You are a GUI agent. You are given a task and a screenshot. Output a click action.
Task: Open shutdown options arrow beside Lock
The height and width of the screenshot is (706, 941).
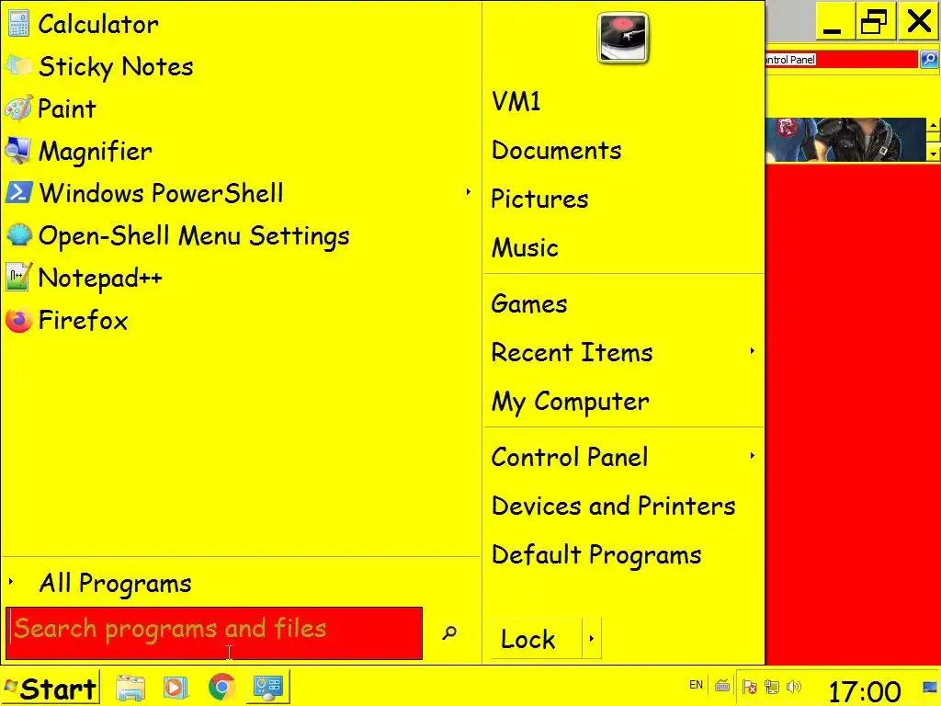point(591,639)
